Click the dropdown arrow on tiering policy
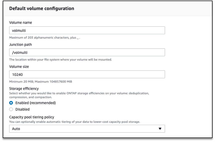The height and width of the screenshot is (142, 215). tap(160, 129)
